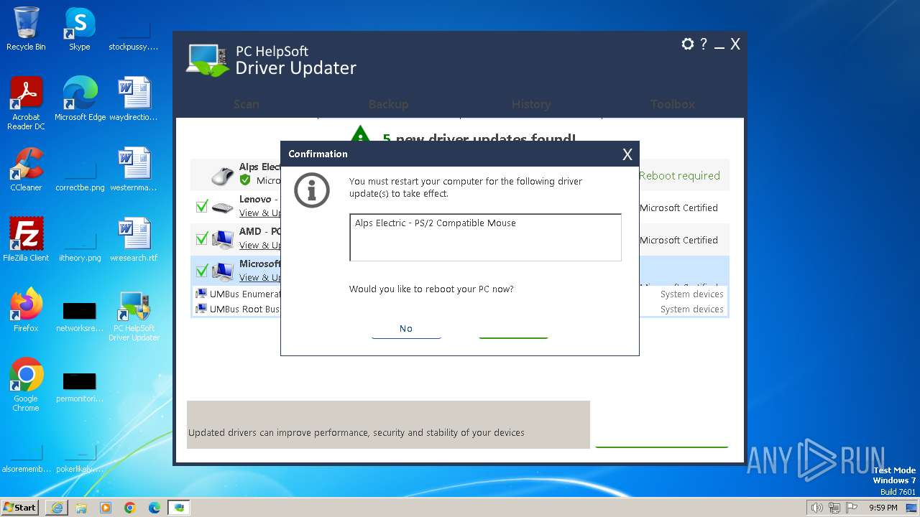Open PC HelpSoft Driver Updater desktop shortcut
The height and width of the screenshot is (517, 920).
click(134, 315)
